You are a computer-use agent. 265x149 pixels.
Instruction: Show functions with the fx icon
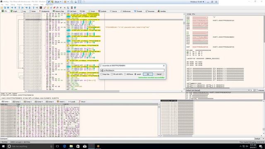click(x=58, y=7)
